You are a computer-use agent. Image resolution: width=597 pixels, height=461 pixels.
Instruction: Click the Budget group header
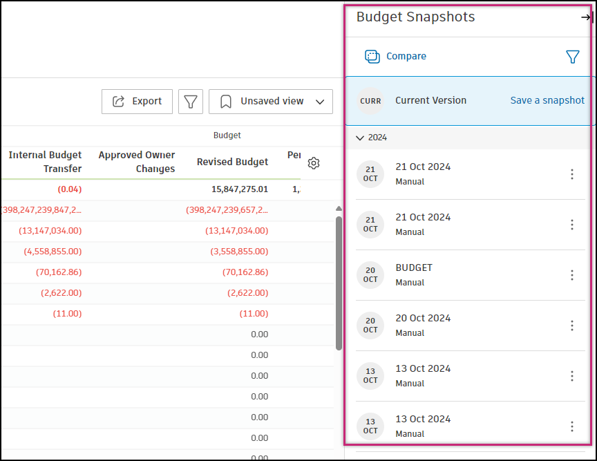click(227, 135)
